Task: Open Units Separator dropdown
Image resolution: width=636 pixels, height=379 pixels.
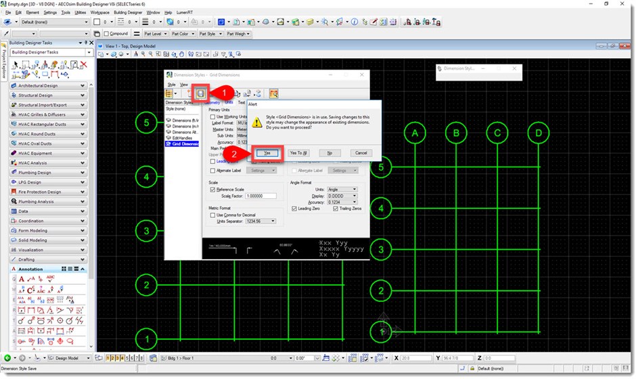Action: (x=260, y=221)
